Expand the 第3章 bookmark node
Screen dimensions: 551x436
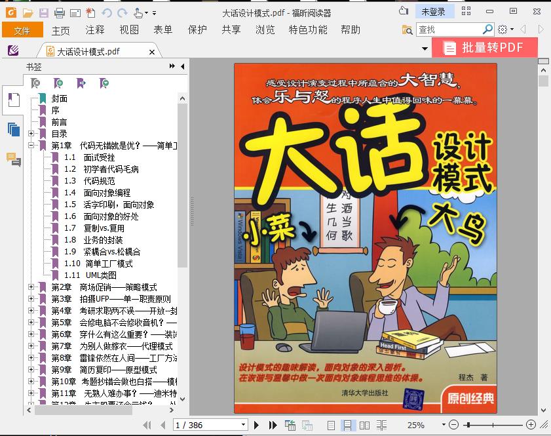[x=31, y=299]
